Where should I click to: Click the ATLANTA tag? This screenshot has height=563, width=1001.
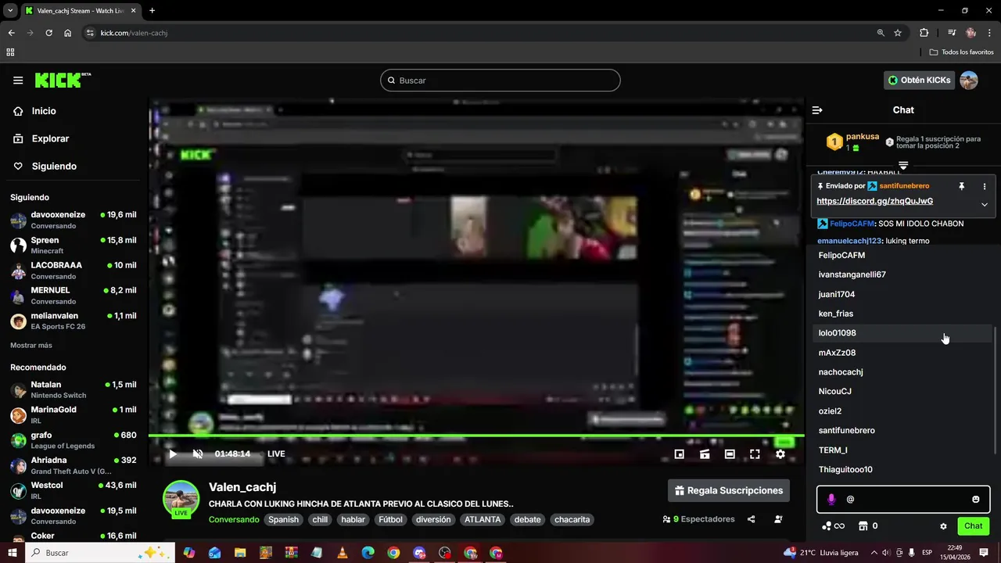click(482, 519)
